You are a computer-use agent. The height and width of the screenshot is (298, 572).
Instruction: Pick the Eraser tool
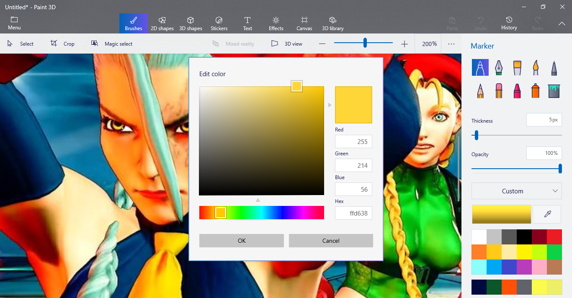(498, 90)
